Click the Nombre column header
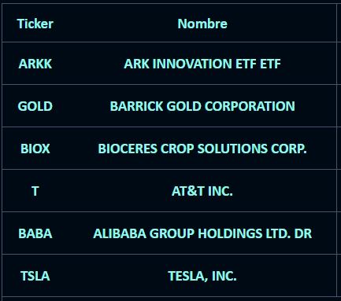The image size is (341, 301). click(x=202, y=24)
